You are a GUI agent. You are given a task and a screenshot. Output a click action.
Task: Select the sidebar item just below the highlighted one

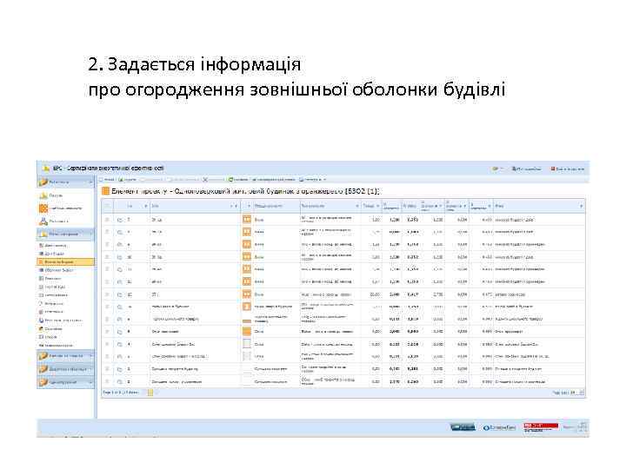[56, 270]
